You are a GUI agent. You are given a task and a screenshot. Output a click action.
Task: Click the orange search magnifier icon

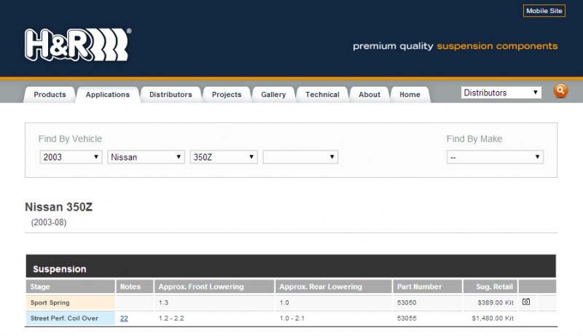pos(560,90)
